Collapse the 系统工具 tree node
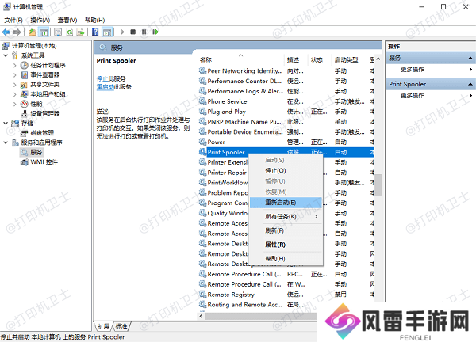The image size is (476, 342). pos(6,55)
